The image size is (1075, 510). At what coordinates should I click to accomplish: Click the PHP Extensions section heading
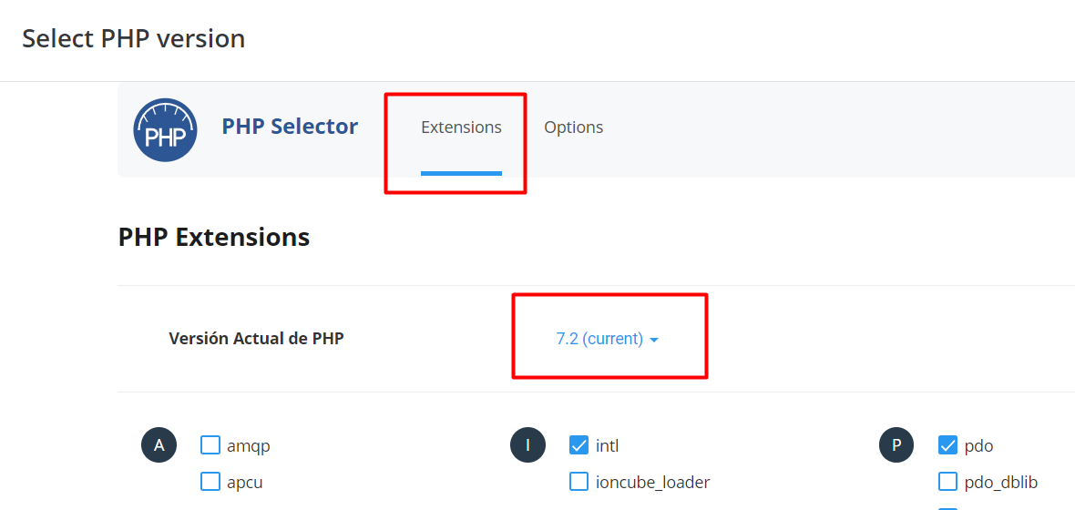pyautogui.click(x=214, y=238)
